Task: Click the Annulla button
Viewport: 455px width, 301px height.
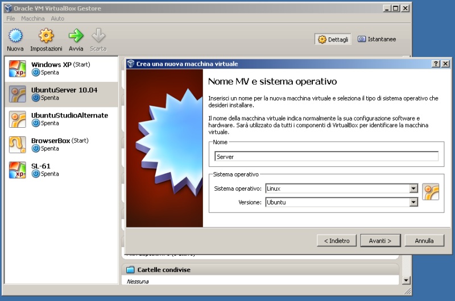Action: 424,241
